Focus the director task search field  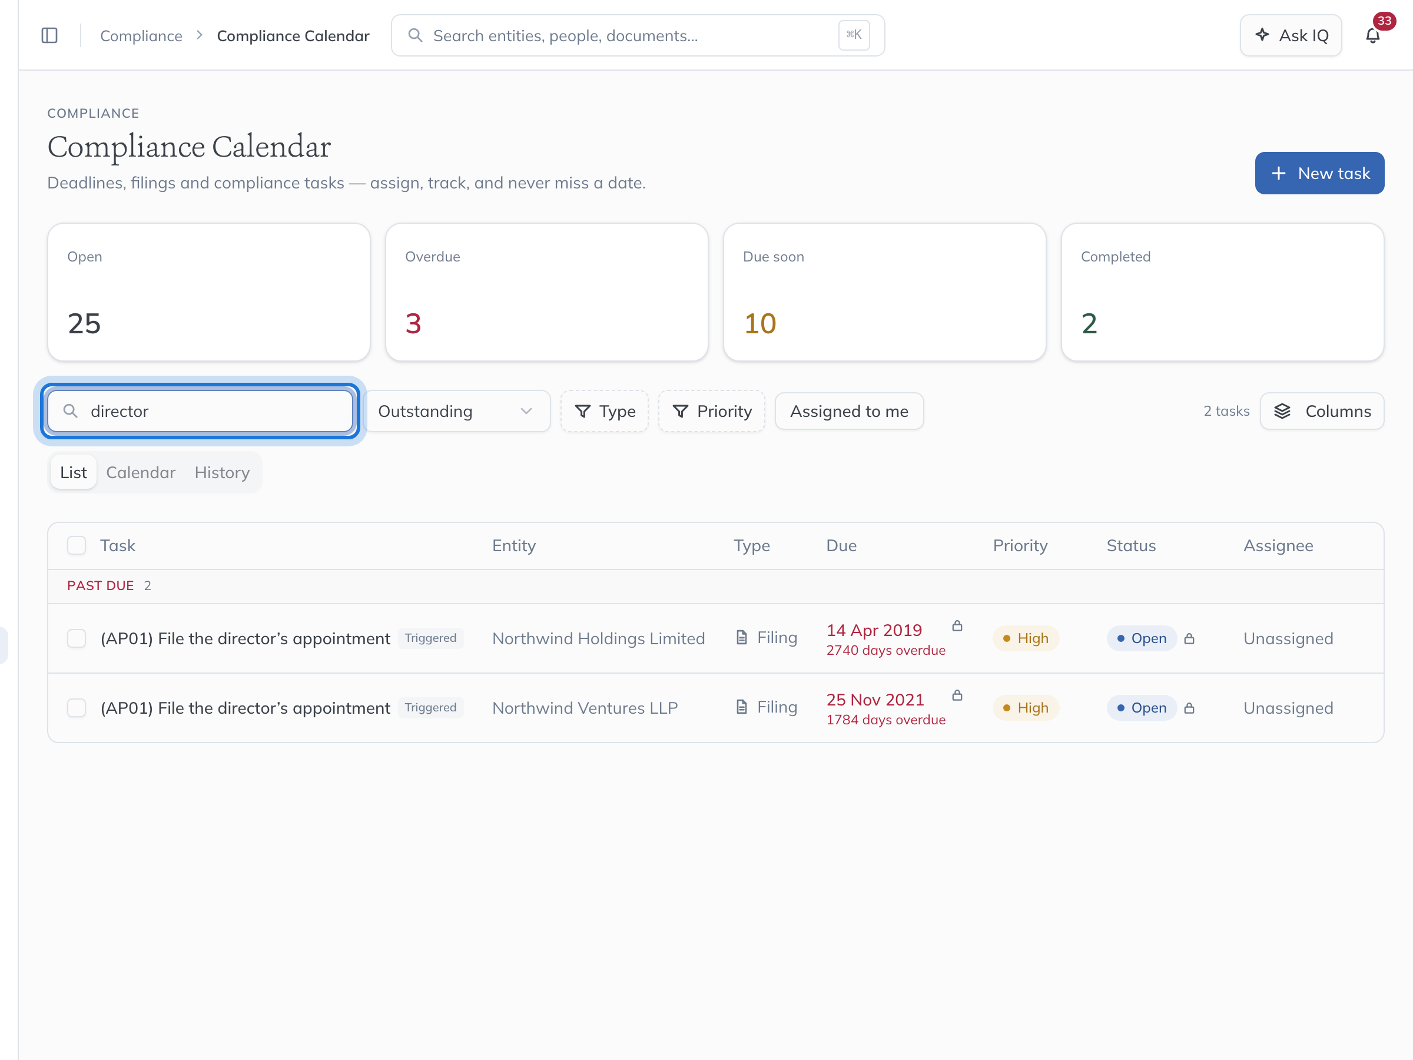point(200,412)
